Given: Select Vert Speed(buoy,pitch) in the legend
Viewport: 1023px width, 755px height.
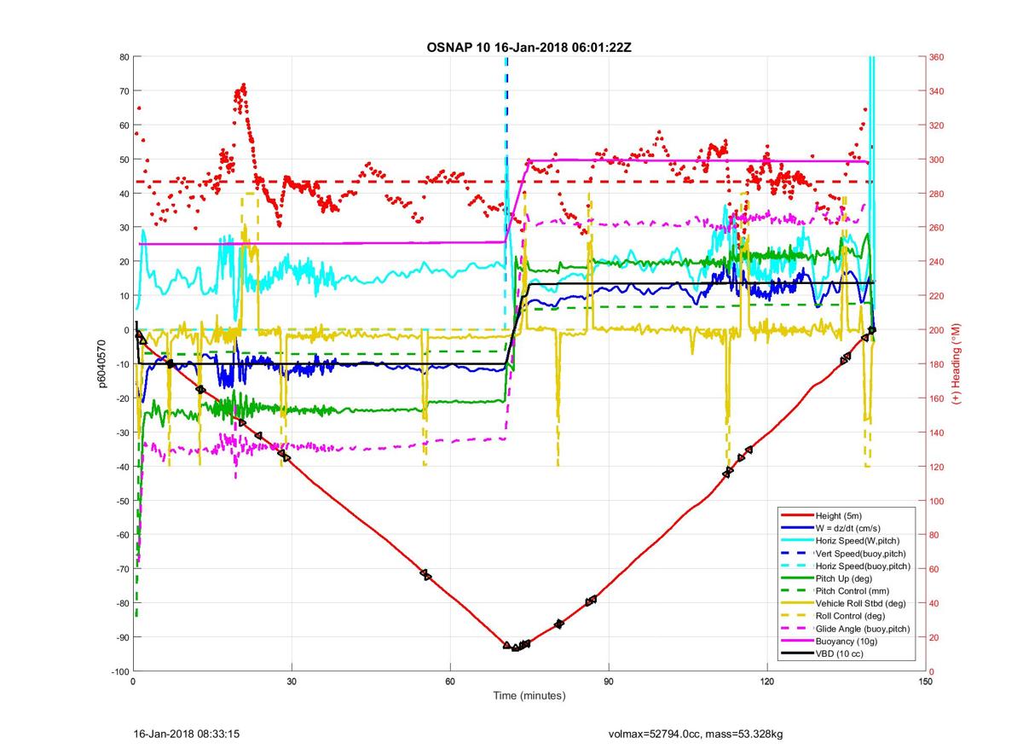Looking at the screenshot, I should pos(860,553).
